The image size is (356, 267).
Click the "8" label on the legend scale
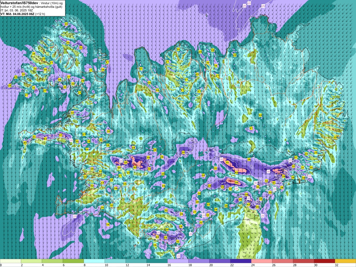point(85,265)
